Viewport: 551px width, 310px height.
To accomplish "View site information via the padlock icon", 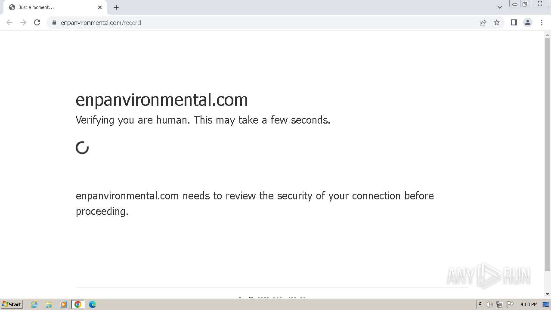I will (54, 22).
